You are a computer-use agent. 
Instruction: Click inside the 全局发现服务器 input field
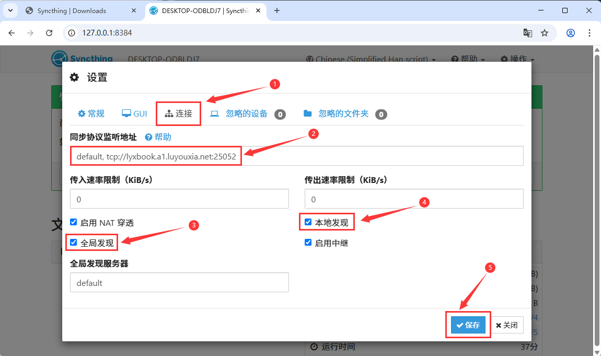point(179,282)
